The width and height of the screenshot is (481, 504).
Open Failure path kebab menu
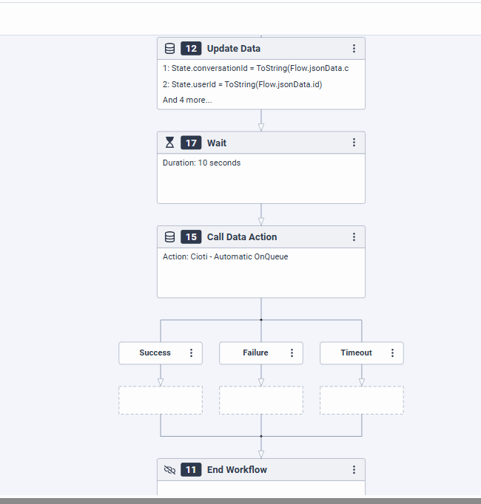point(292,353)
